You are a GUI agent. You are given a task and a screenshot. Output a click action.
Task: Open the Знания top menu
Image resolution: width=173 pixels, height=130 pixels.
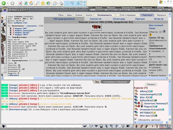[x=99, y=8]
